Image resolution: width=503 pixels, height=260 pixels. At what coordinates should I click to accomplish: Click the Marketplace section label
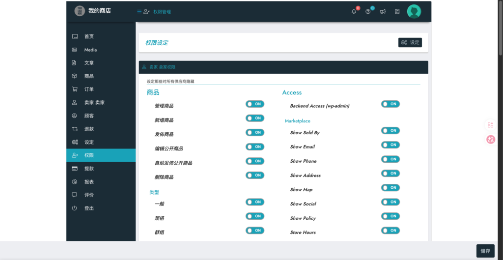[x=298, y=121]
